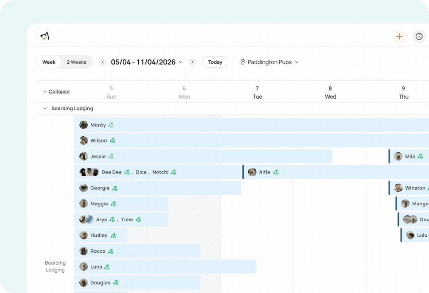This screenshot has height=293, width=429.
Task: Click the green icon next to Rocco
Action: point(111,251)
